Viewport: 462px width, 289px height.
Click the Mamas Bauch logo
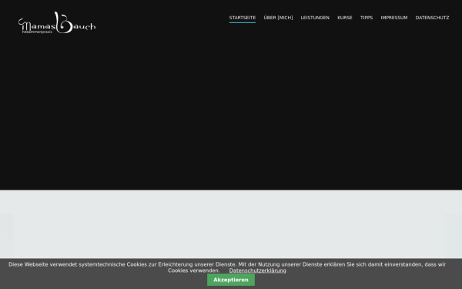coord(57,22)
